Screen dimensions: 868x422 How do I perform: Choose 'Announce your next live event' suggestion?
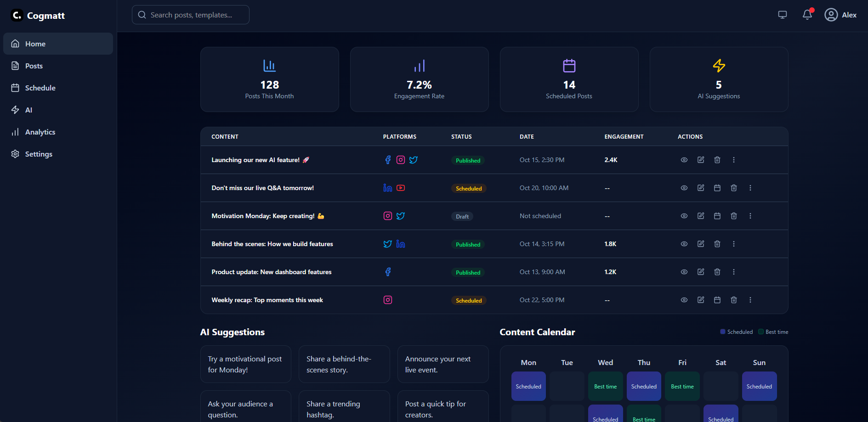443,364
